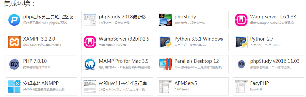Open the 安卓本地ANMPP title link
This screenshot has width=306, height=97.
pyautogui.click(x=41, y=83)
